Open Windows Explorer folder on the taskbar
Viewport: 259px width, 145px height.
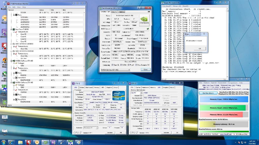tap(20, 142)
